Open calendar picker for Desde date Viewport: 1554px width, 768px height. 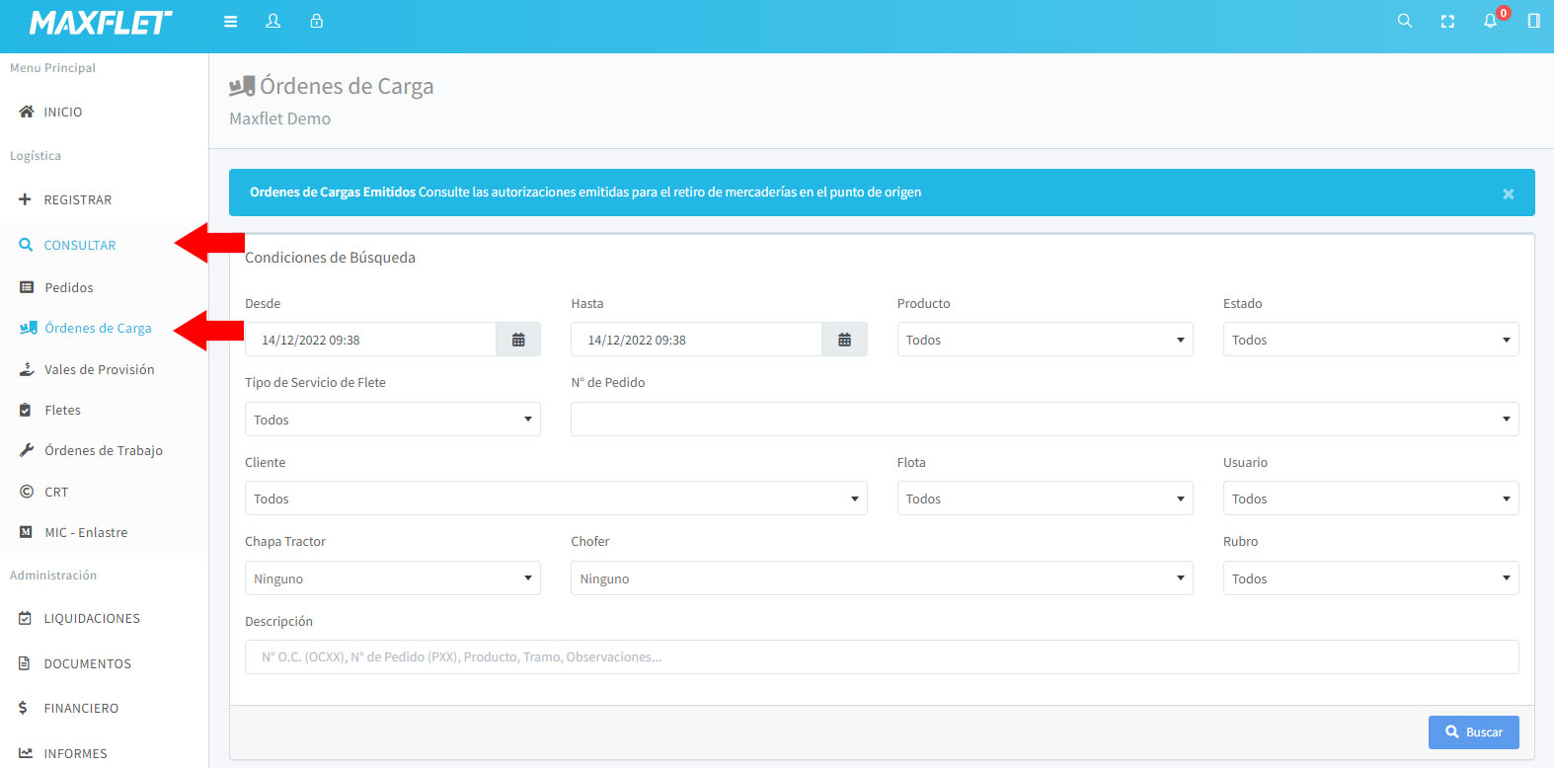[x=518, y=340]
